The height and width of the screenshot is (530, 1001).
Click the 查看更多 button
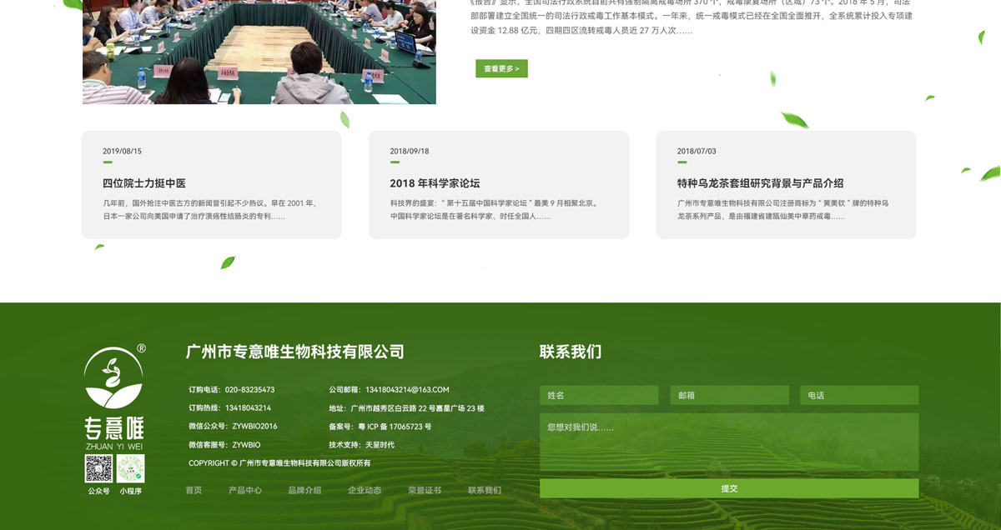coord(501,68)
